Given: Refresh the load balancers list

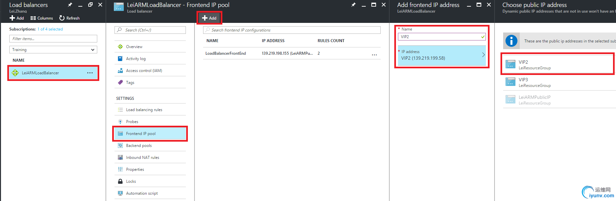Looking at the screenshot, I should (x=69, y=18).
